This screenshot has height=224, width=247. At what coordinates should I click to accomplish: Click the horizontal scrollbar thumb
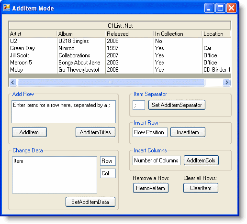pos(111,83)
